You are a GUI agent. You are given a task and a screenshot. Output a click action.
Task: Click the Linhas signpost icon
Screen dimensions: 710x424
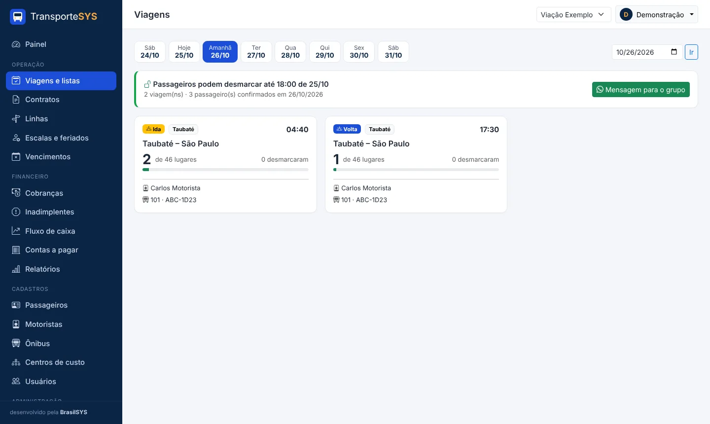[x=16, y=119]
